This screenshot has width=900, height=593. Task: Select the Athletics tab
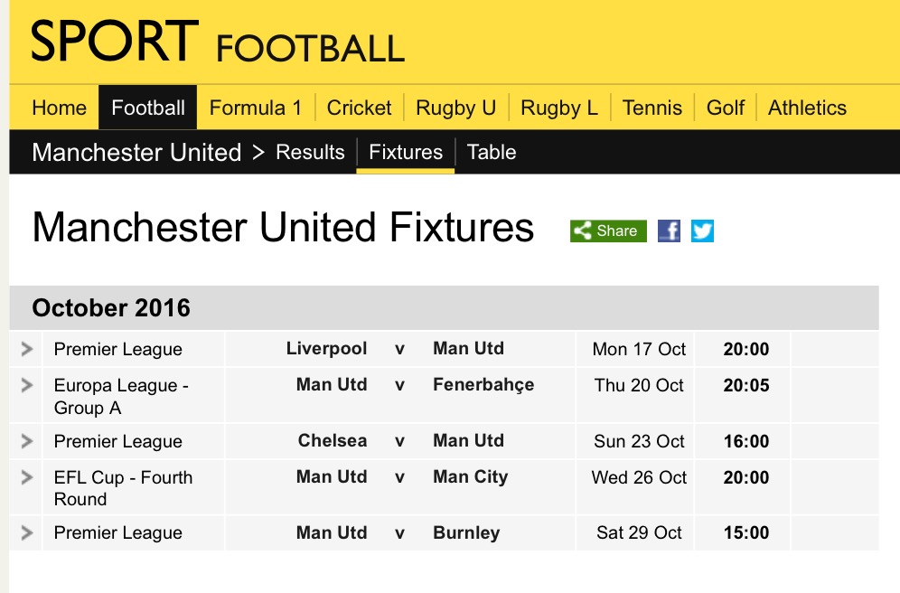pos(807,108)
